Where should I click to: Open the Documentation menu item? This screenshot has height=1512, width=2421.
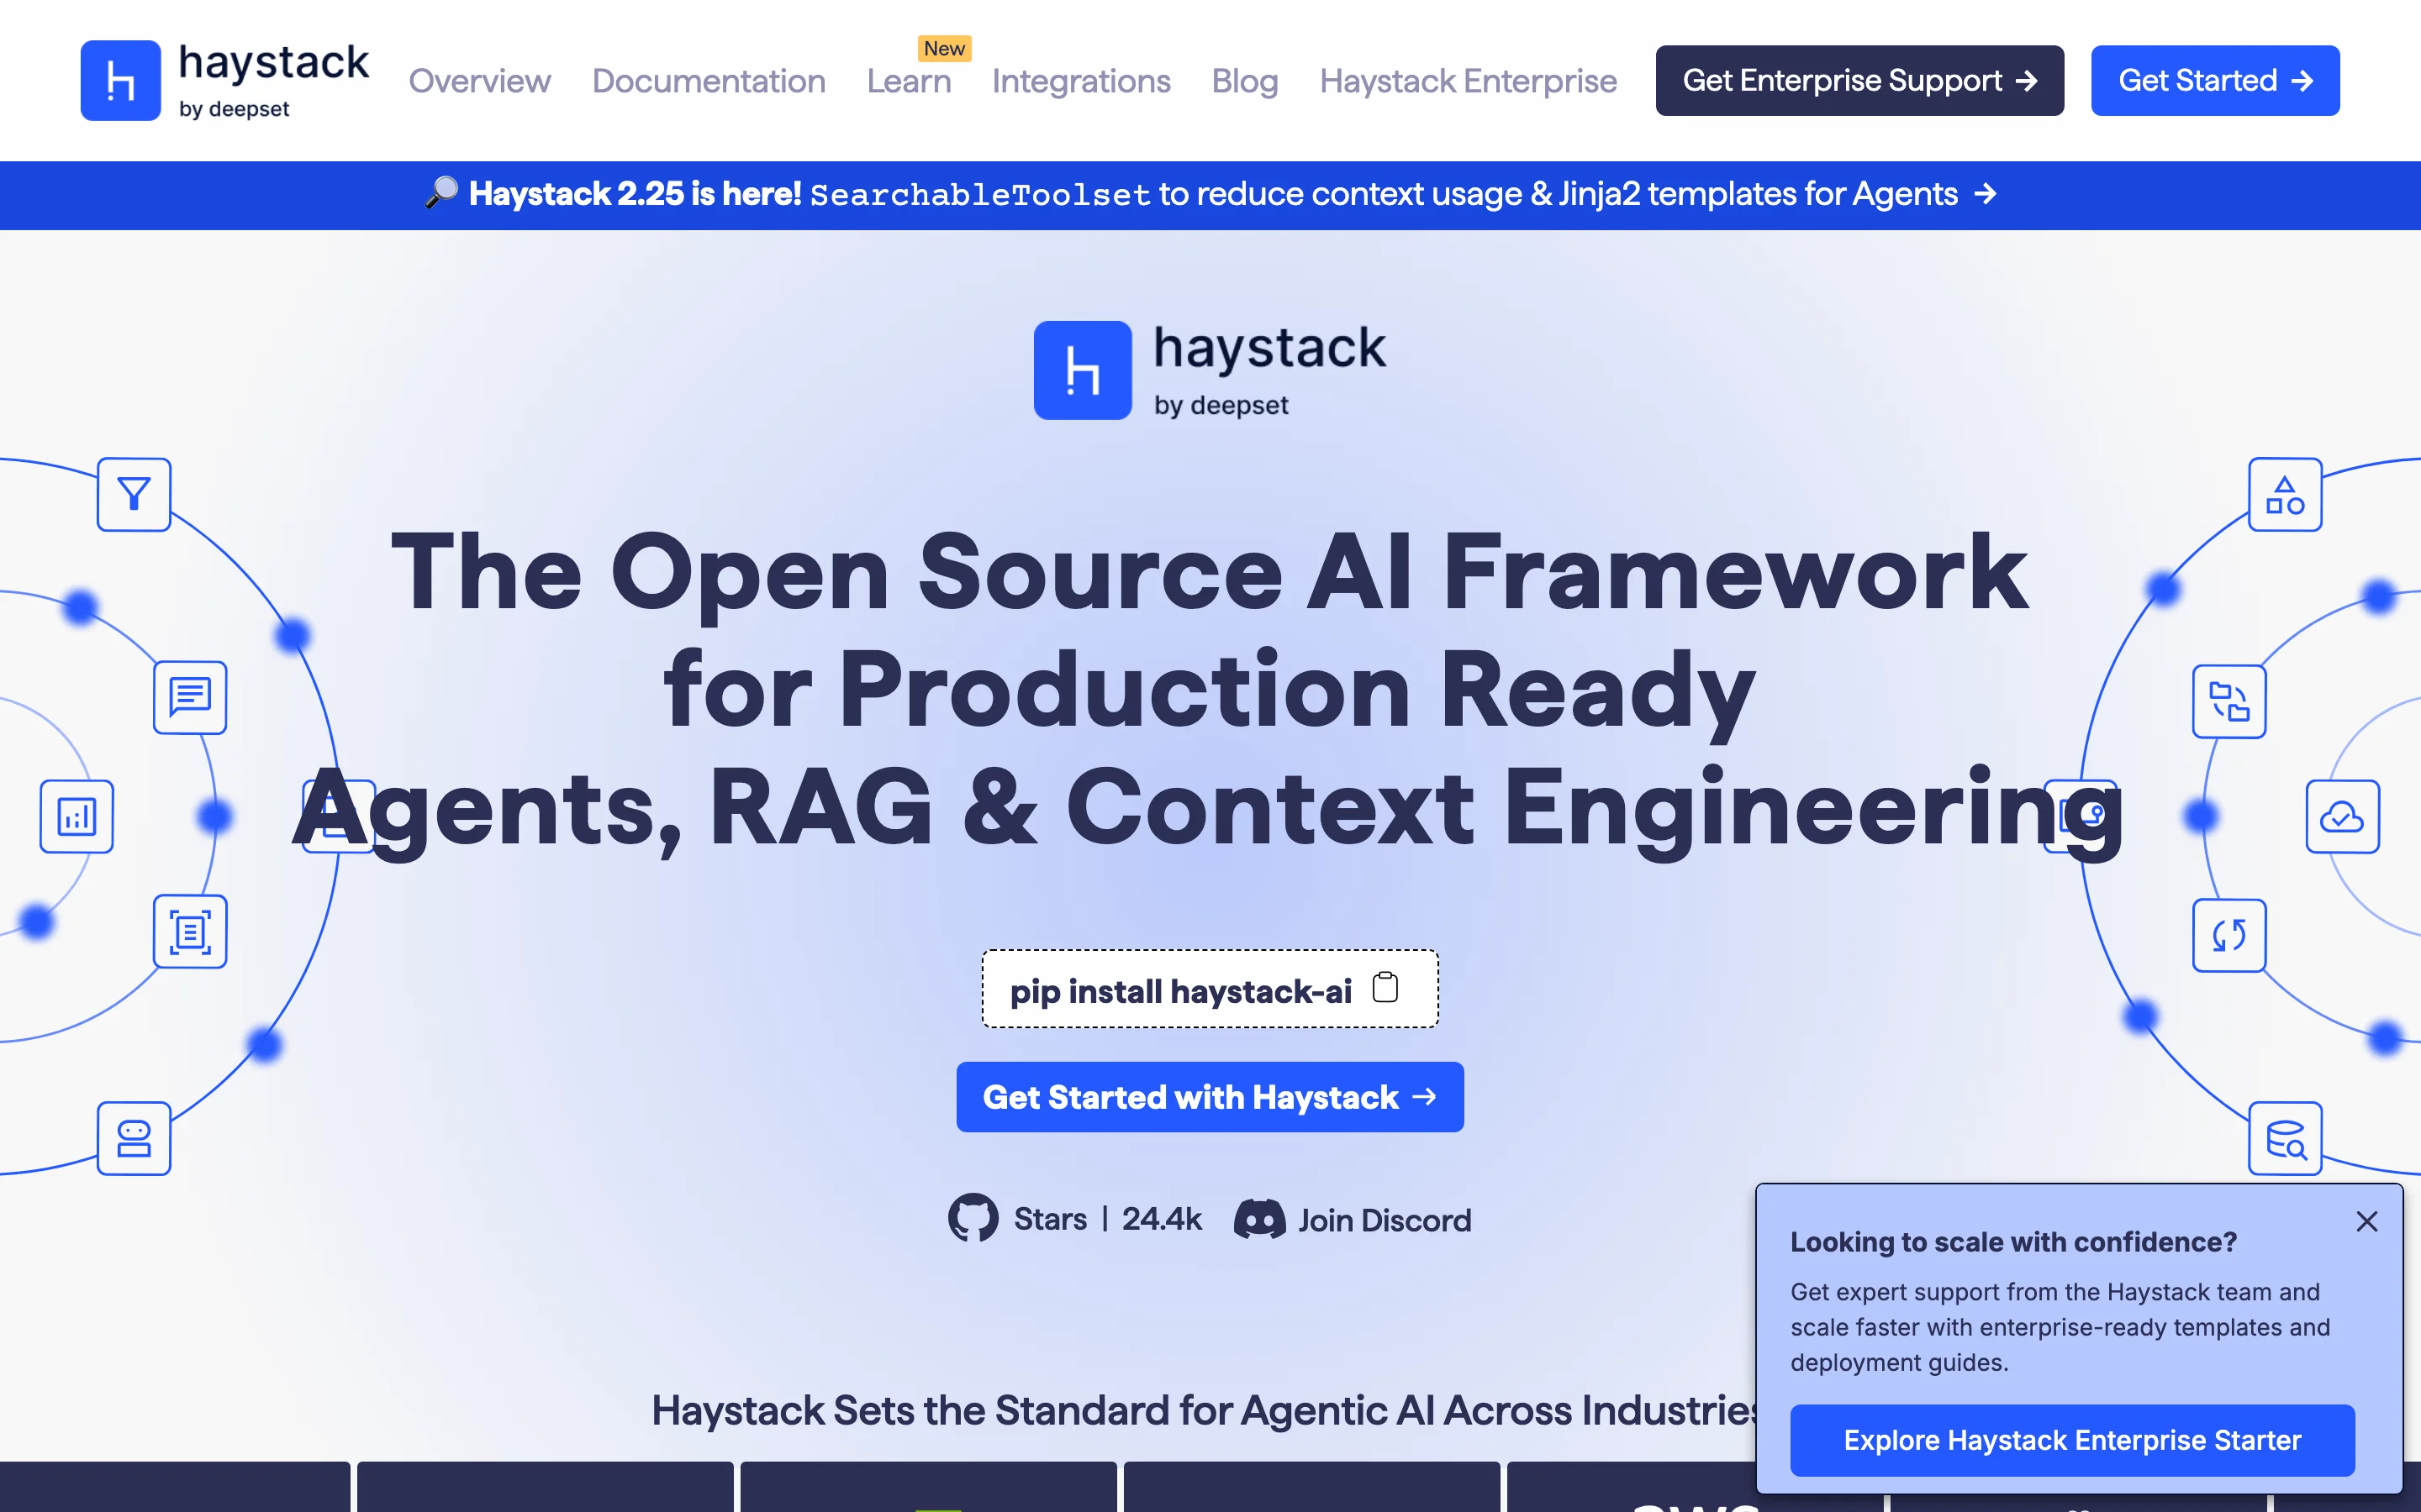point(709,81)
